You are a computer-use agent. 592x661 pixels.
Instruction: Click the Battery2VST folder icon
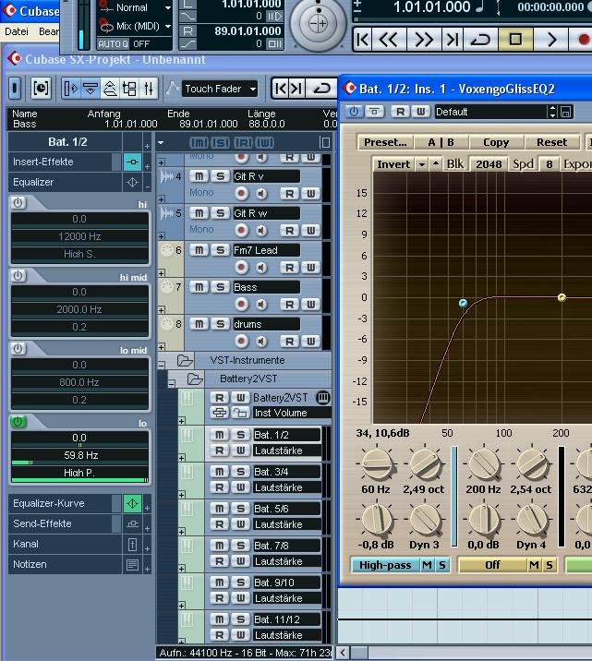195,379
